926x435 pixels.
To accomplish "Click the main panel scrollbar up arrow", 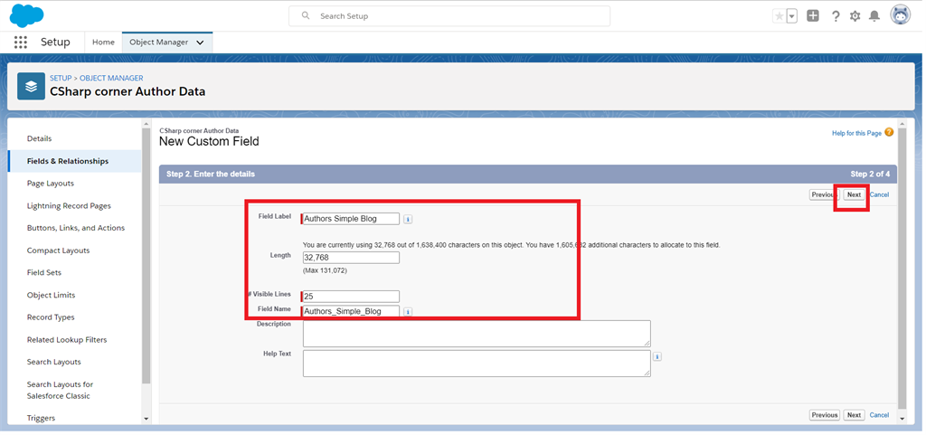I will [x=902, y=123].
